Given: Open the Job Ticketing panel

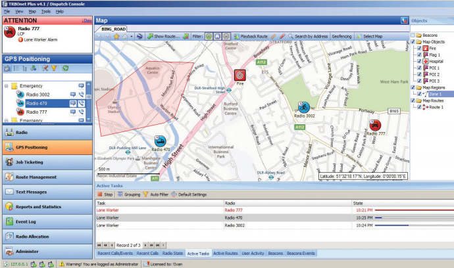Looking at the screenshot, I should tap(47, 162).
